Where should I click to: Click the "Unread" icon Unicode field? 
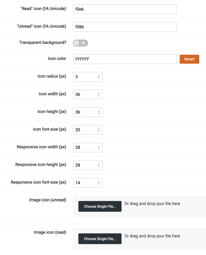click(125, 27)
